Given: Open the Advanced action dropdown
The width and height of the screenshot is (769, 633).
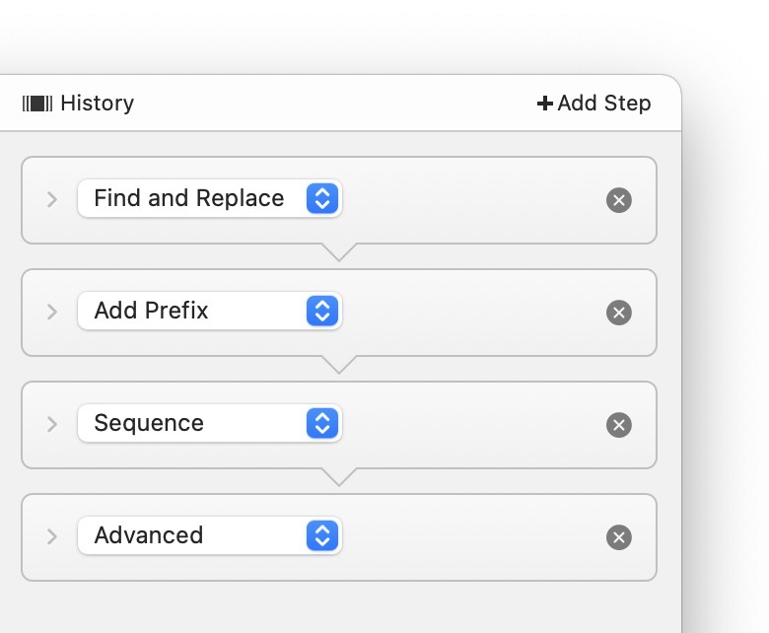Looking at the screenshot, I should coord(209,535).
